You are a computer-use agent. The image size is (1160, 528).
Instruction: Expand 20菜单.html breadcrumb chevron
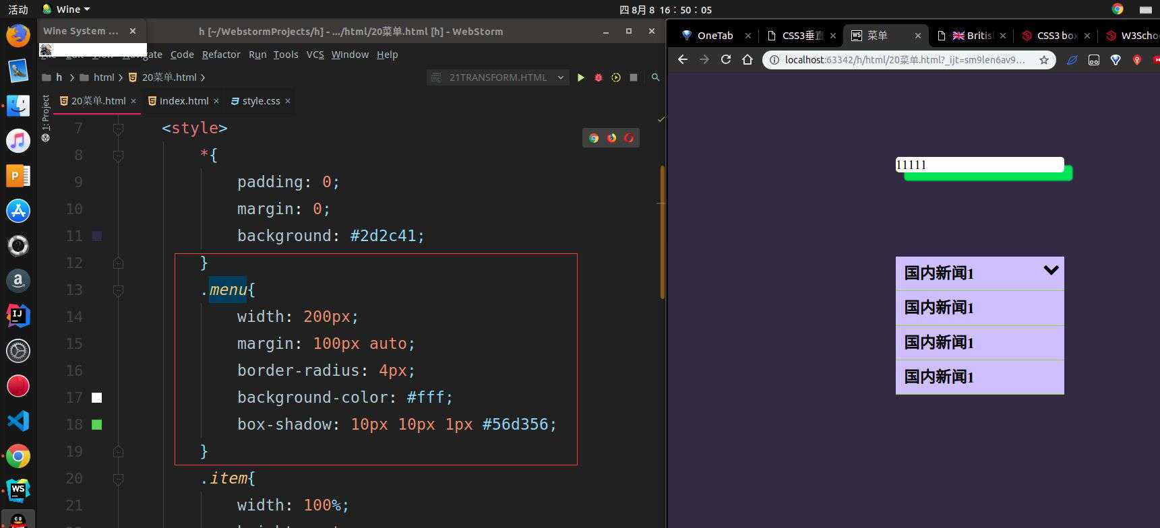[203, 77]
